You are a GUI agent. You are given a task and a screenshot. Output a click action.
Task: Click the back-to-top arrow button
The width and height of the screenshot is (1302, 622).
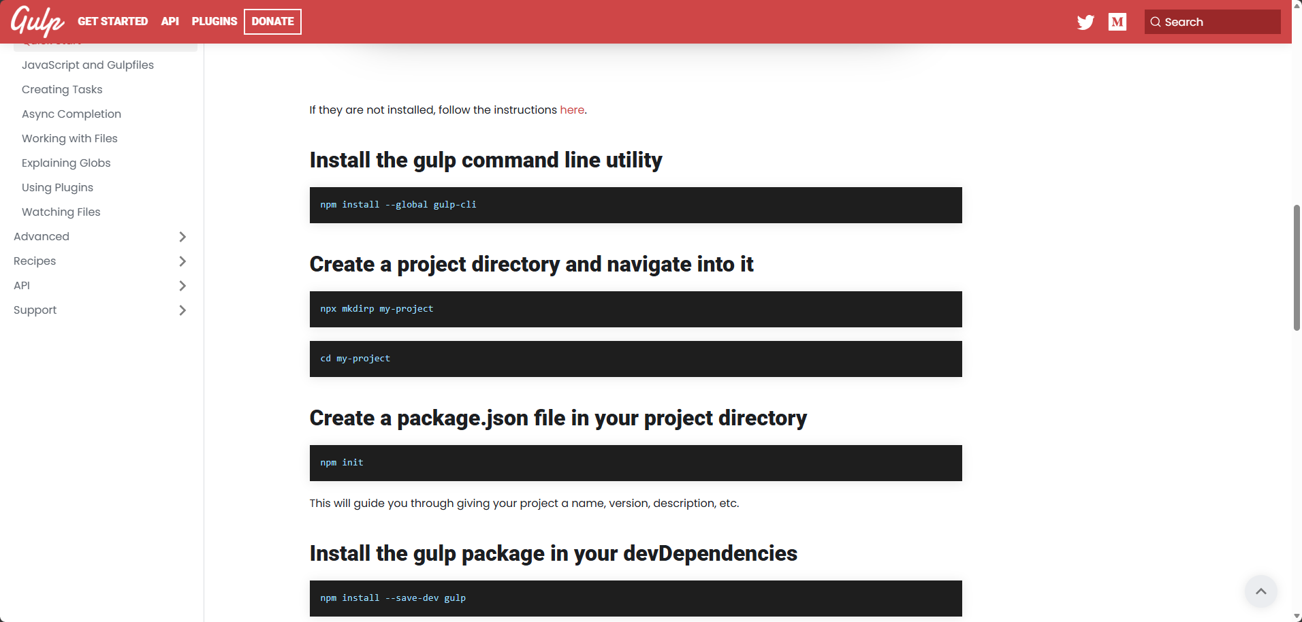[1261, 591]
